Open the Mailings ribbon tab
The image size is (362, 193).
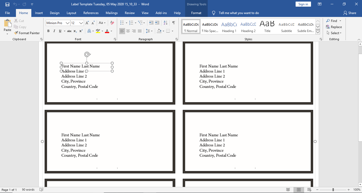pyautogui.click(x=112, y=13)
